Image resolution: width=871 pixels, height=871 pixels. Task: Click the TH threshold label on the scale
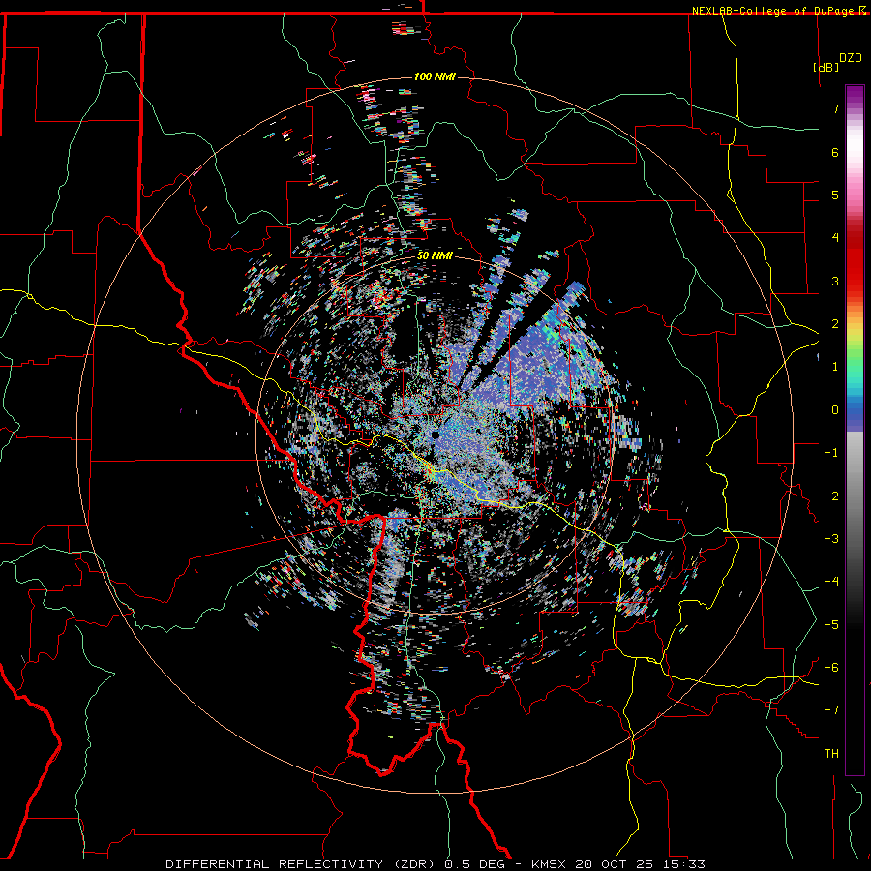[x=831, y=754]
